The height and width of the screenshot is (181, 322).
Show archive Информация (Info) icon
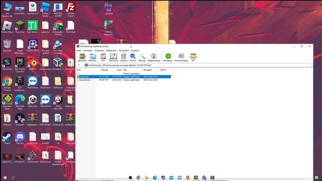point(153,57)
